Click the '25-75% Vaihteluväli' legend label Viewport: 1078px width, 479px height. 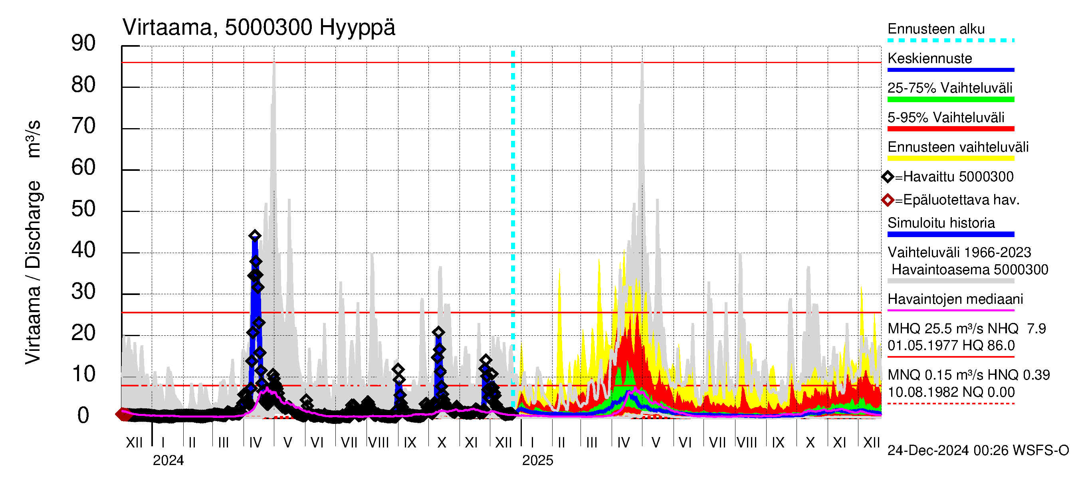[949, 88]
